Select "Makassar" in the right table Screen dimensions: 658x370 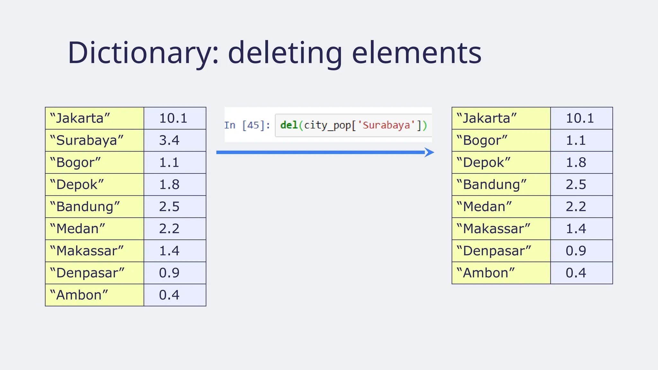point(501,229)
